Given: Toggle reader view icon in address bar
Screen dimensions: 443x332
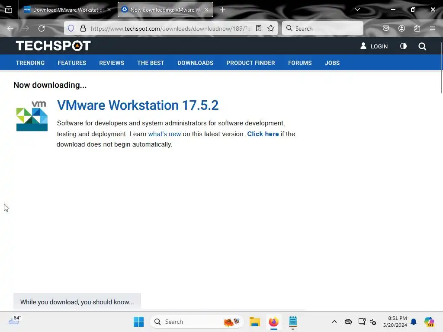Looking at the screenshot, I should [x=259, y=28].
